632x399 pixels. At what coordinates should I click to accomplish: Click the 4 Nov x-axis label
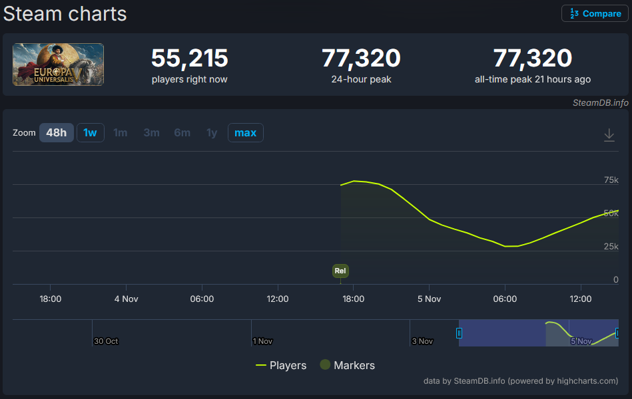[126, 299]
